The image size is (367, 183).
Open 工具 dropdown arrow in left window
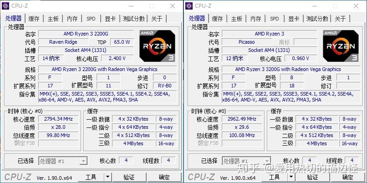point(107,177)
